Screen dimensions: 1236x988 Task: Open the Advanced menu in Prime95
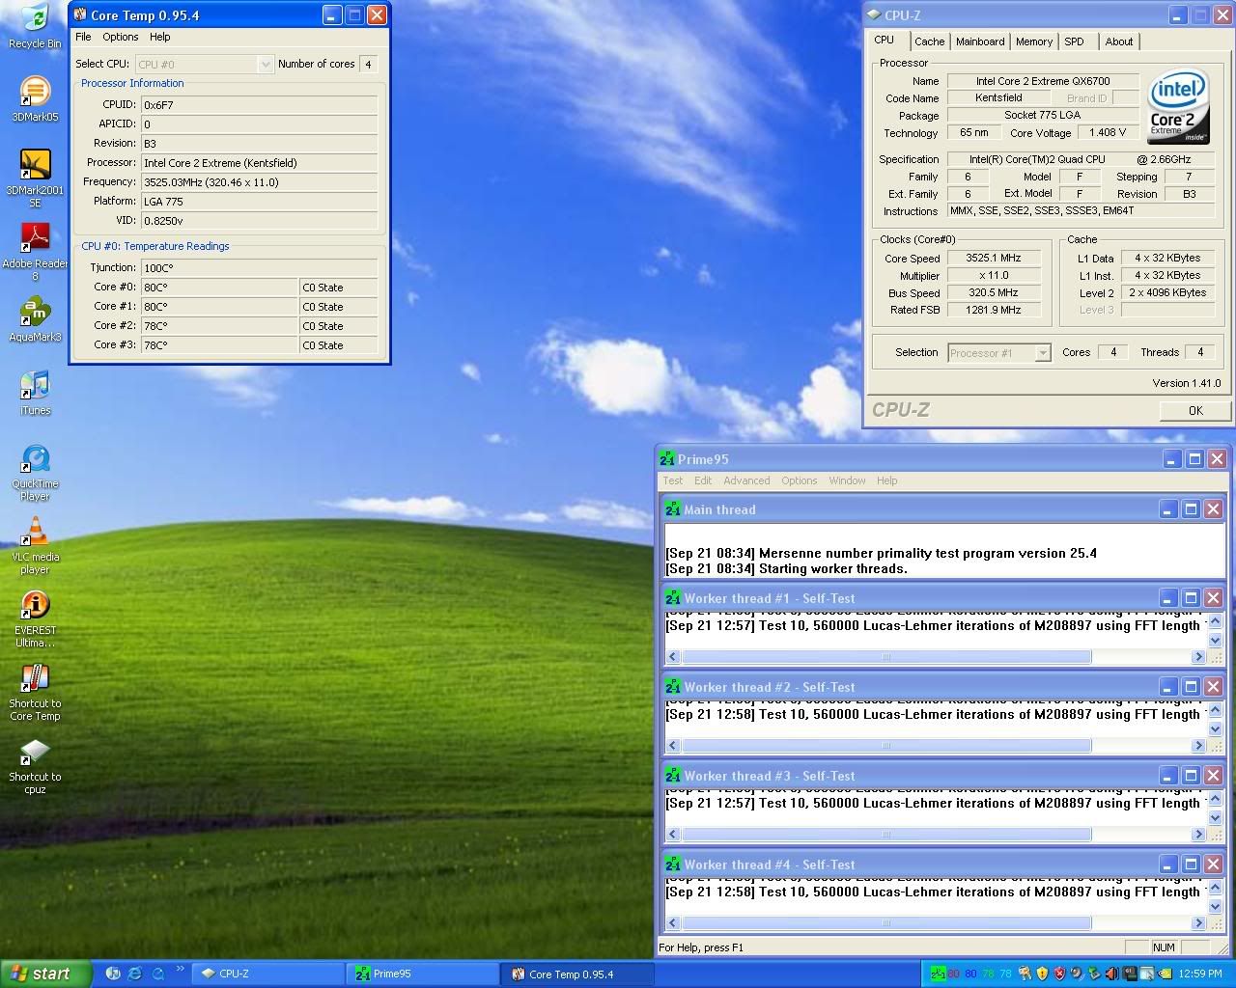746,480
